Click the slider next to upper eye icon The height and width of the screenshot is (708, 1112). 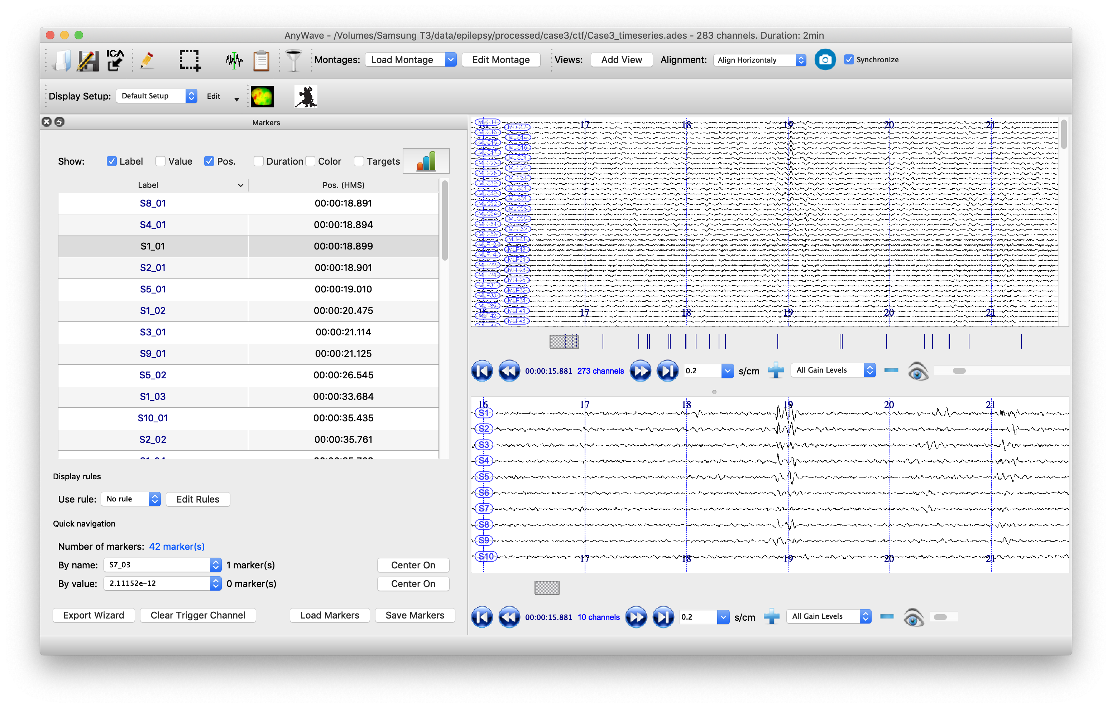tap(959, 370)
